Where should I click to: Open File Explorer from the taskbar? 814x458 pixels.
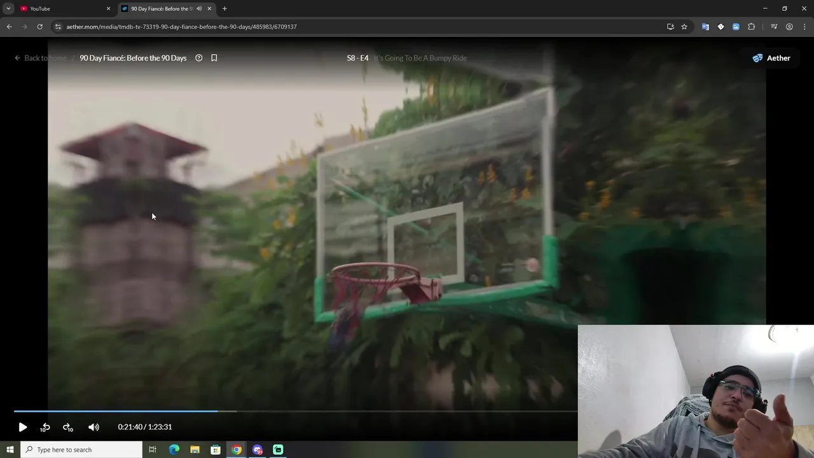(195, 450)
